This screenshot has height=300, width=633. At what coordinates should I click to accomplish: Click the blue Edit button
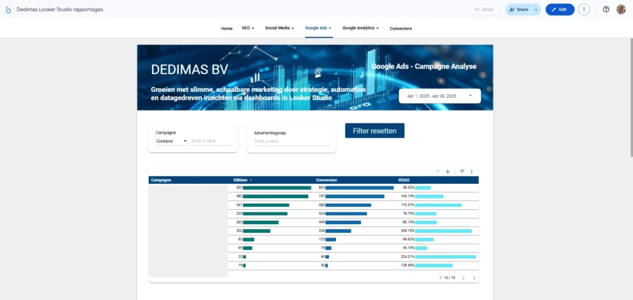point(560,9)
